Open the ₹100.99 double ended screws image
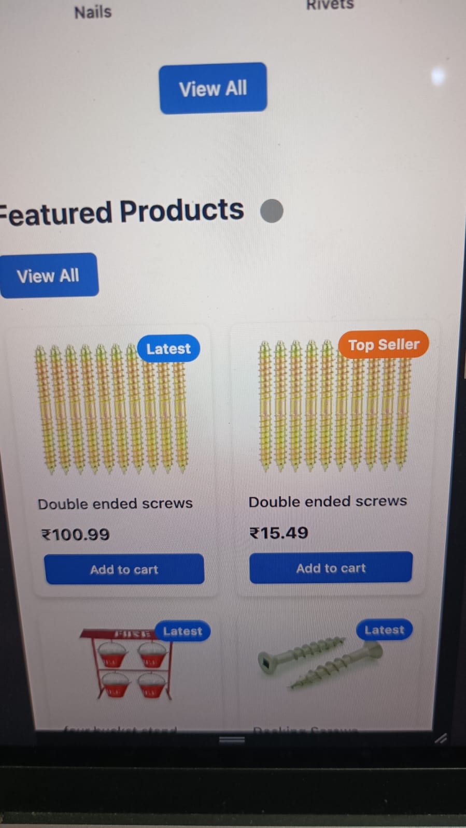The width and height of the screenshot is (466, 828). pyautogui.click(x=110, y=409)
